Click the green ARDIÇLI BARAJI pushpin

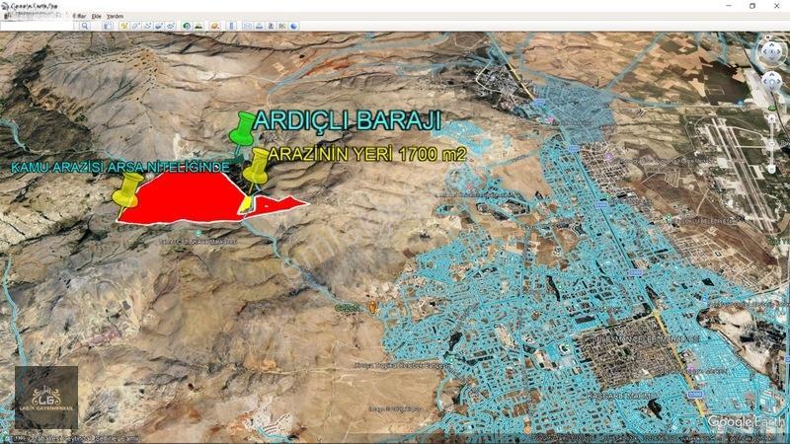point(242,132)
